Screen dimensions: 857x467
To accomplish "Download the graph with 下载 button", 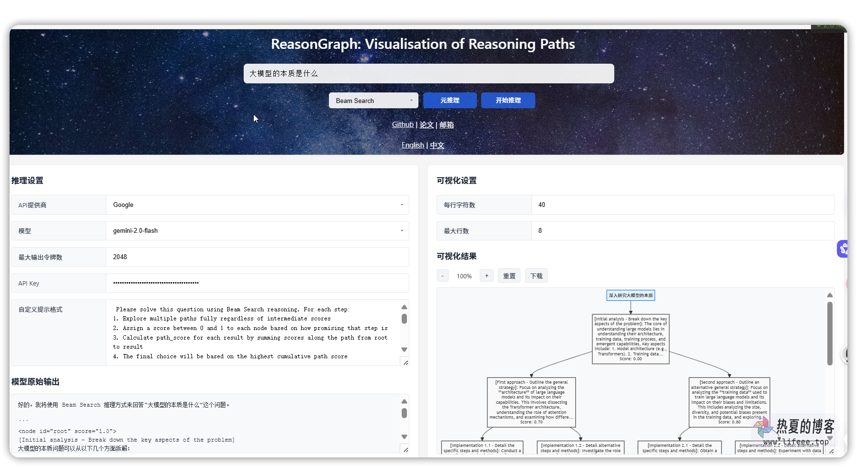I will (x=536, y=276).
